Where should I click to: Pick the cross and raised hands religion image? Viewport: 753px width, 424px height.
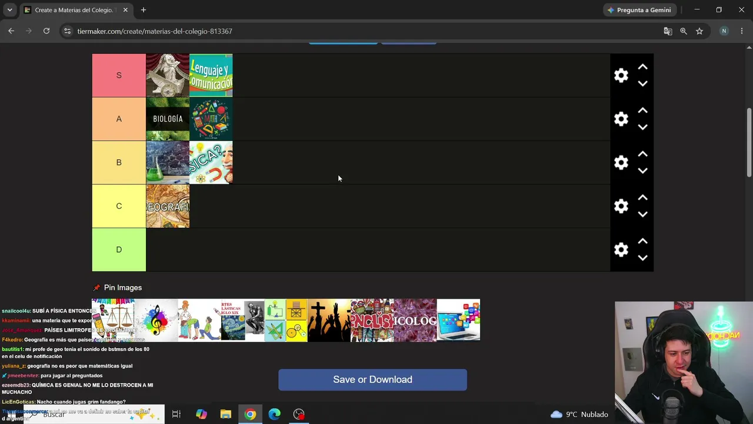(329, 320)
